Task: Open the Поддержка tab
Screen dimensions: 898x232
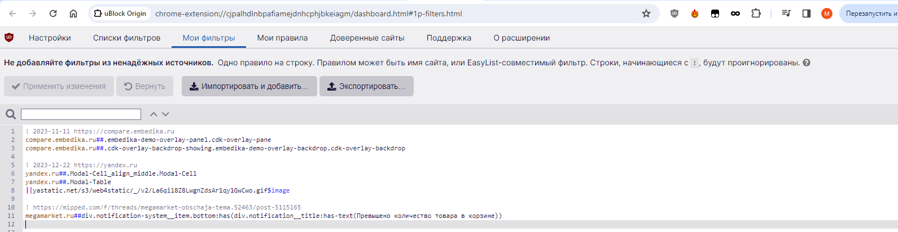Action: pyautogui.click(x=449, y=38)
